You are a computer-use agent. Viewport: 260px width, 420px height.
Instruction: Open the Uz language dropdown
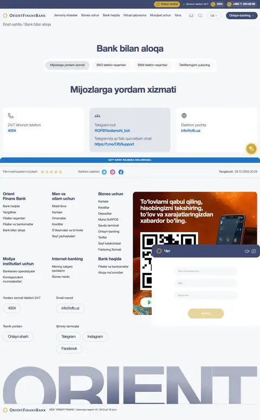[214, 16]
